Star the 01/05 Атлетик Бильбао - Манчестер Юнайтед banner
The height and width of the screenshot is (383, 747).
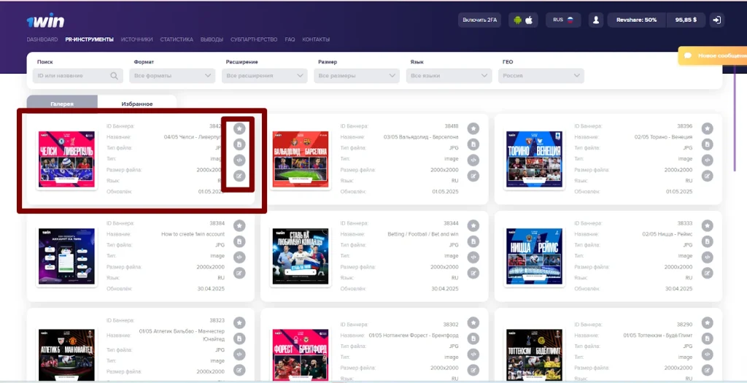click(x=239, y=323)
